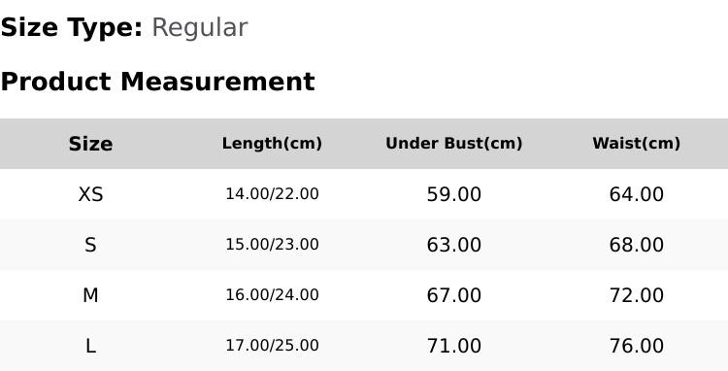Click the 67.00 under bust value
Screen dimensions: 728x371
[454, 295]
